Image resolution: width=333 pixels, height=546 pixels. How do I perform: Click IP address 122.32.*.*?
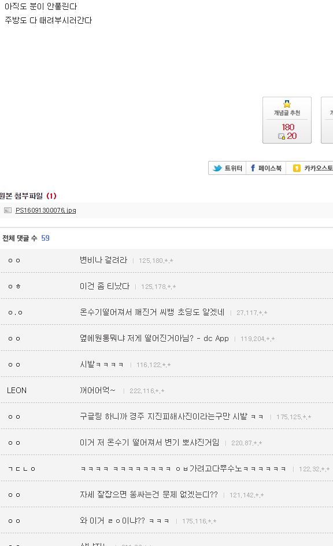pyautogui.click(x=314, y=469)
